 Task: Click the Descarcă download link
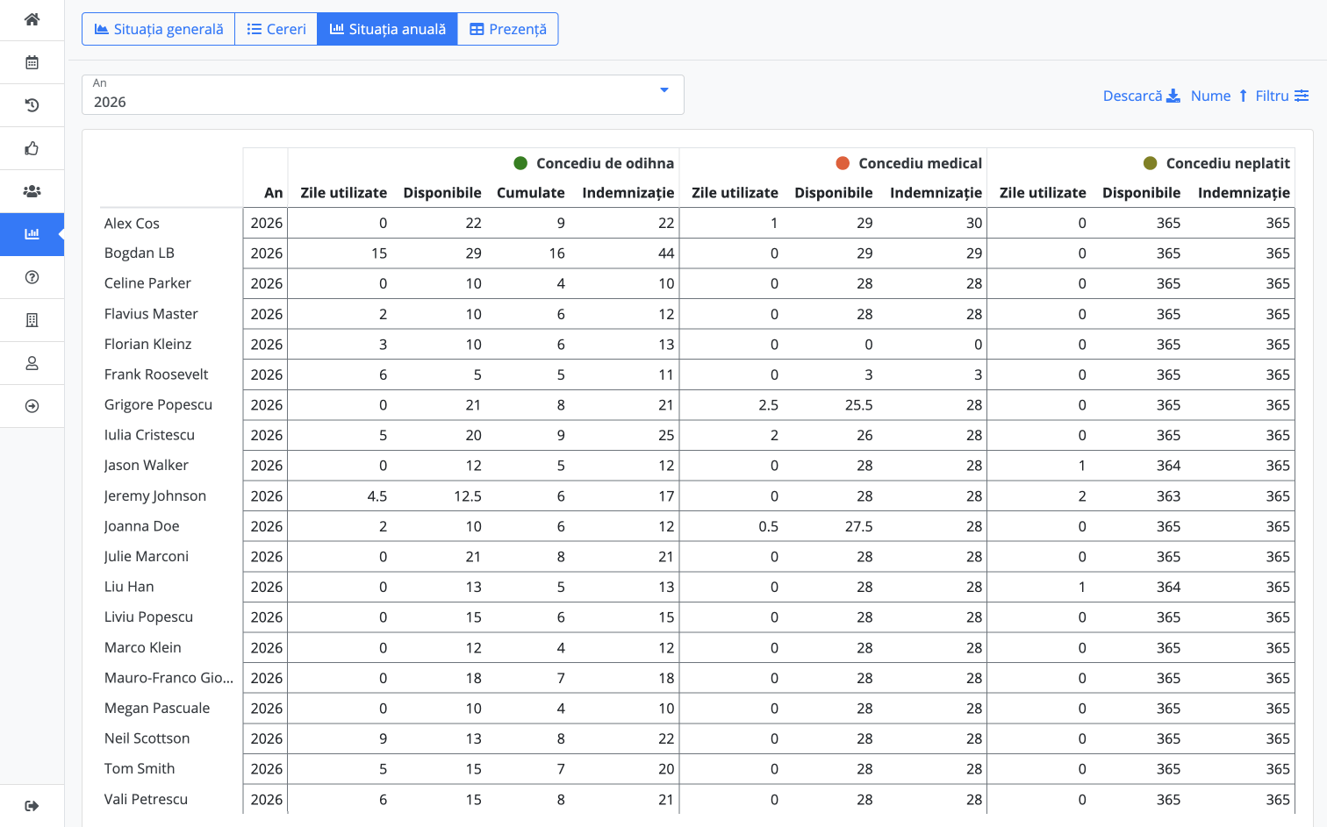click(1141, 96)
